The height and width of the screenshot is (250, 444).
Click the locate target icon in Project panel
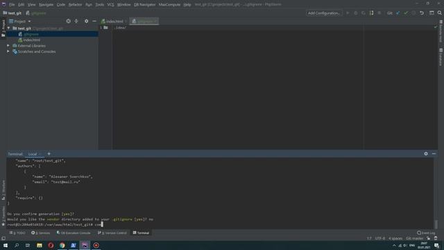coord(68,22)
